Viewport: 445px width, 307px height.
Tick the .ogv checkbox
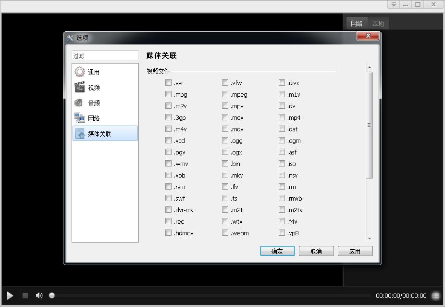point(168,152)
